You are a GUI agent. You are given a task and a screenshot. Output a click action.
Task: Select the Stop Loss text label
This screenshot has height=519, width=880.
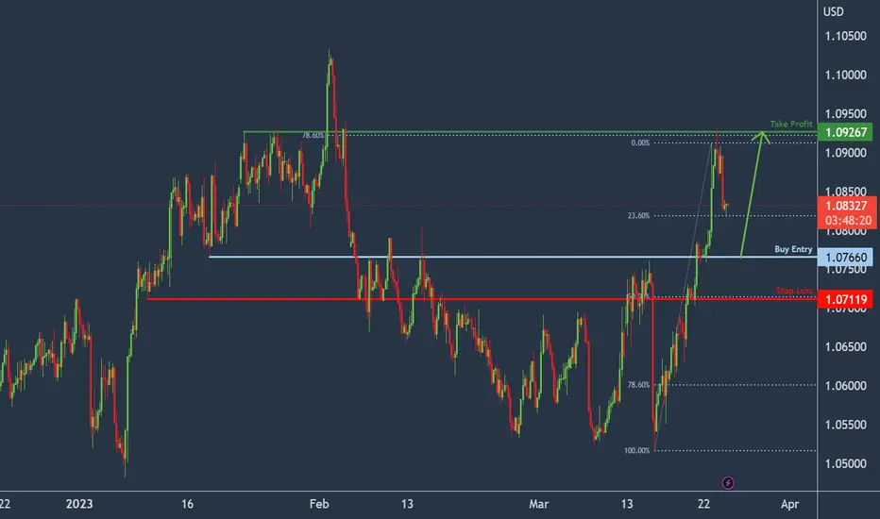pyautogui.click(x=794, y=291)
